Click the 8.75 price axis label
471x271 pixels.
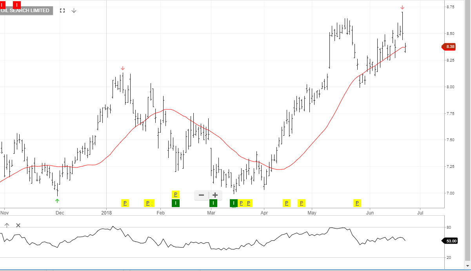coord(450,7)
